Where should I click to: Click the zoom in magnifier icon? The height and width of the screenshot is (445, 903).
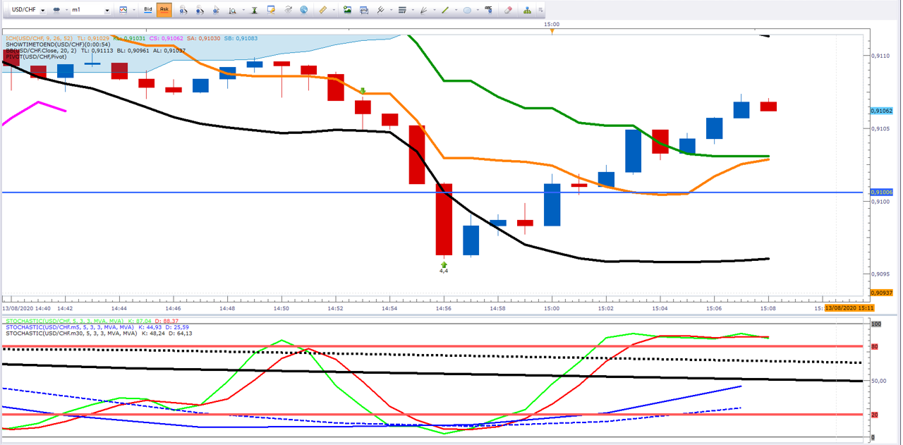tap(183, 10)
